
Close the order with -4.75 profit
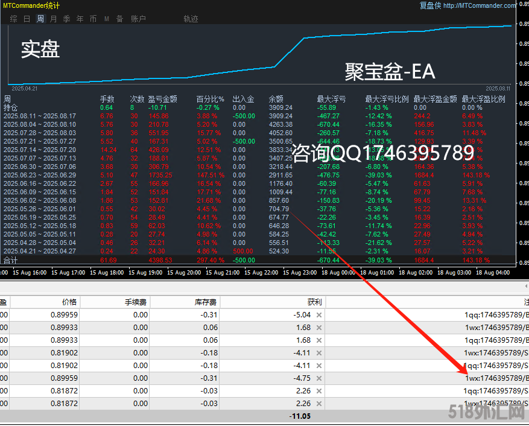coord(319,378)
